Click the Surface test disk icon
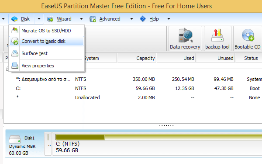 tap(15, 53)
